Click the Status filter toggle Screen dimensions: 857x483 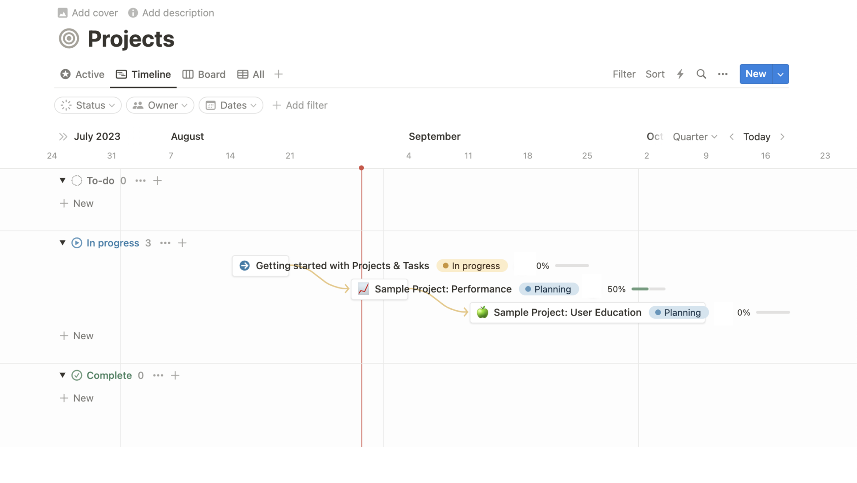tap(87, 105)
